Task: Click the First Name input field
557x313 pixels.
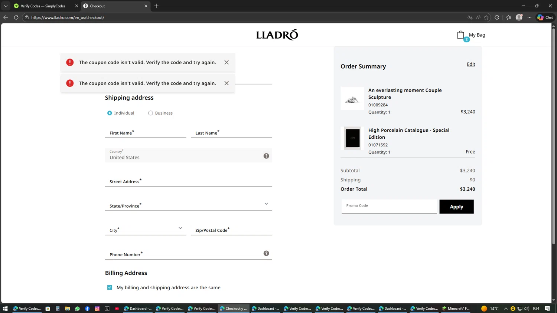Action: (x=146, y=132)
